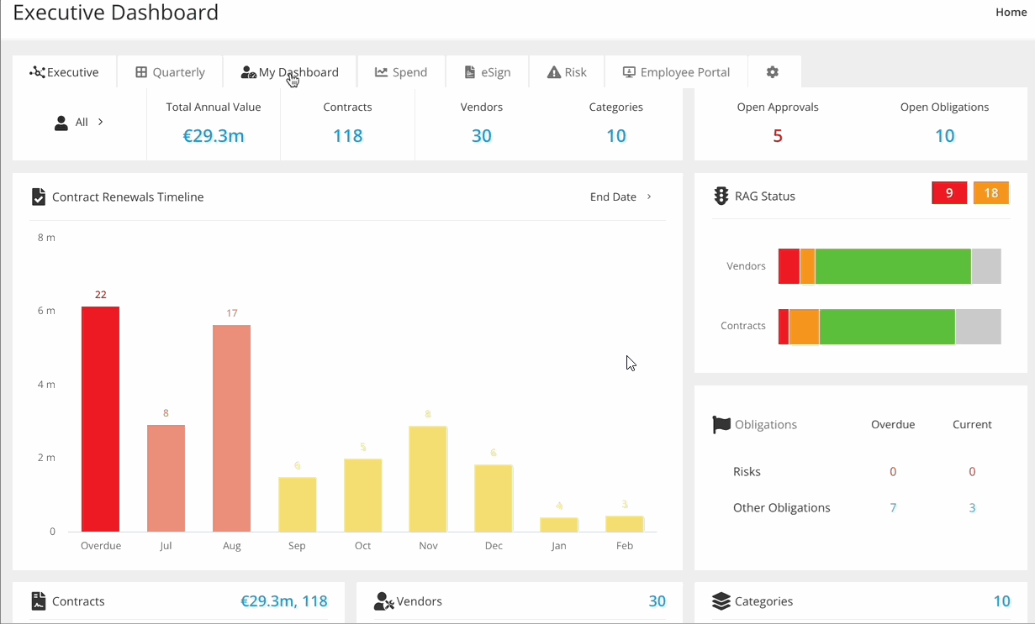Image resolution: width=1035 pixels, height=624 pixels.
Task: Click the red RAG badge showing 9
Action: click(949, 193)
